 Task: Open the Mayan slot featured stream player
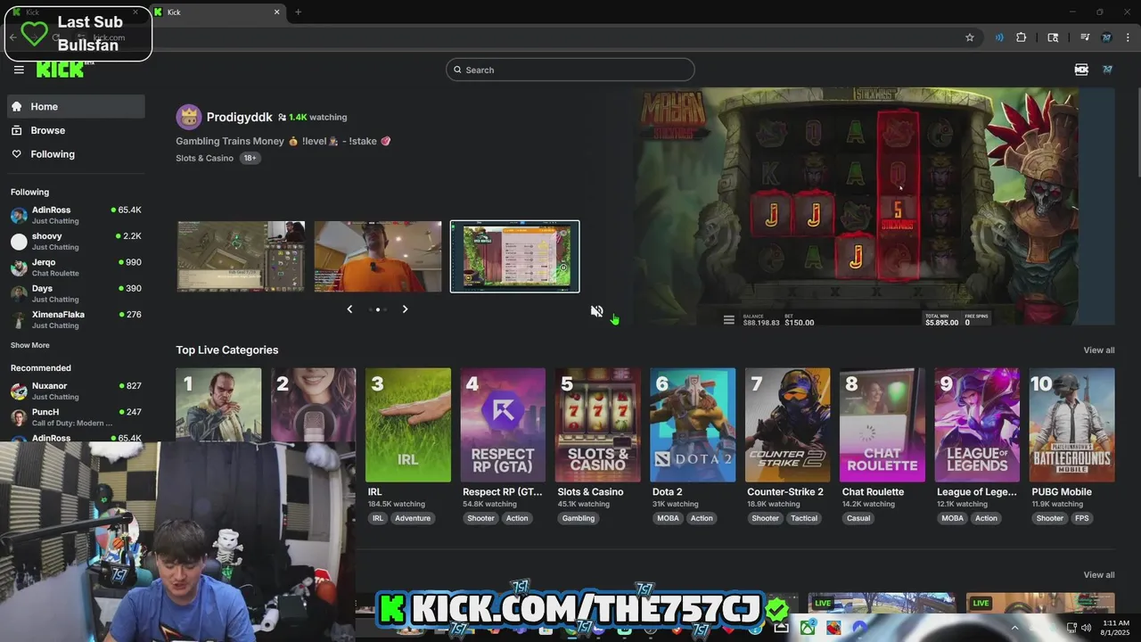click(x=874, y=207)
